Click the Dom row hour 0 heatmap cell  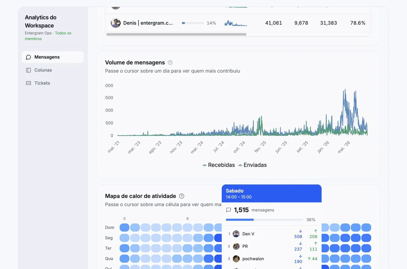click(124, 228)
